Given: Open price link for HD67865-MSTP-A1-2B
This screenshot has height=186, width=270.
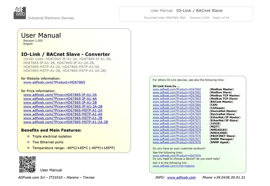Looking at the screenshot, I should point(63,118).
